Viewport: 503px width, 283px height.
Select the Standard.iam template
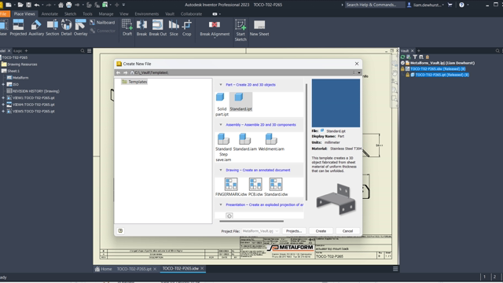pos(244,142)
